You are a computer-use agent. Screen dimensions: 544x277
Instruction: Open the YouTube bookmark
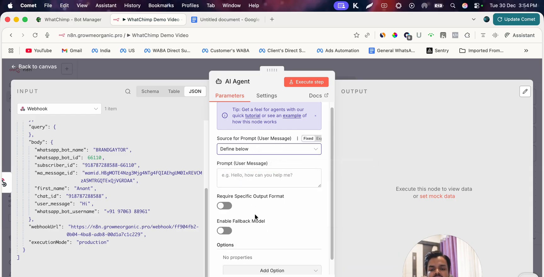38,51
